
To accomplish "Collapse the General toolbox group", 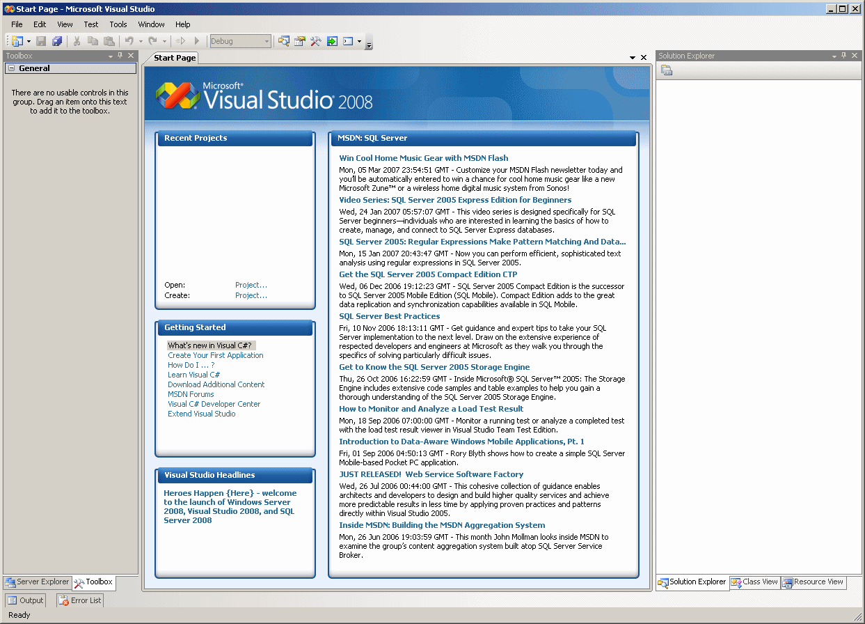I will (x=11, y=68).
